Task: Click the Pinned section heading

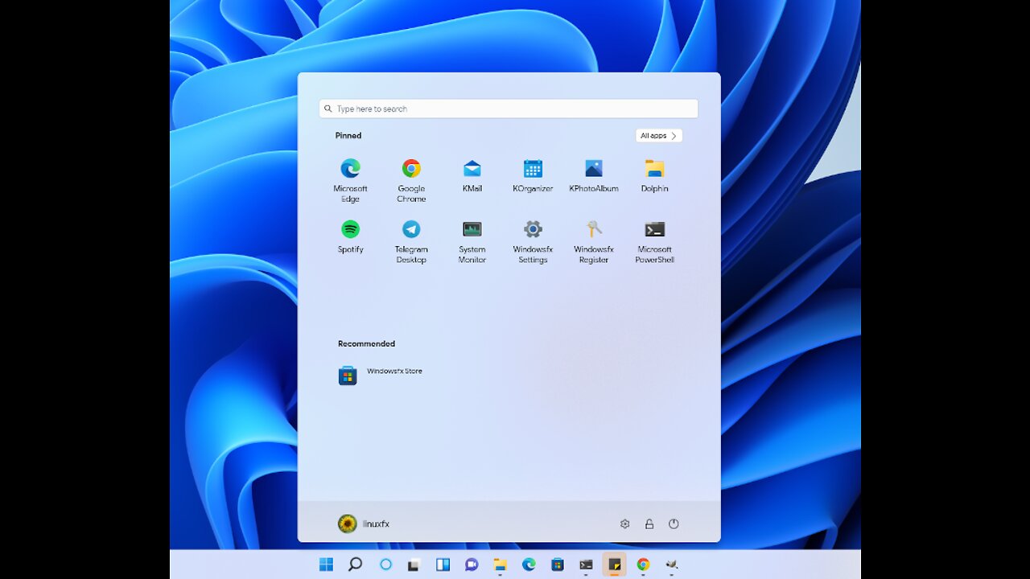Action: point(348,135)
